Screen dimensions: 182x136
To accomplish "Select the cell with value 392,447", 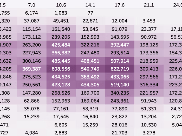I will click(x=120, y=45).
